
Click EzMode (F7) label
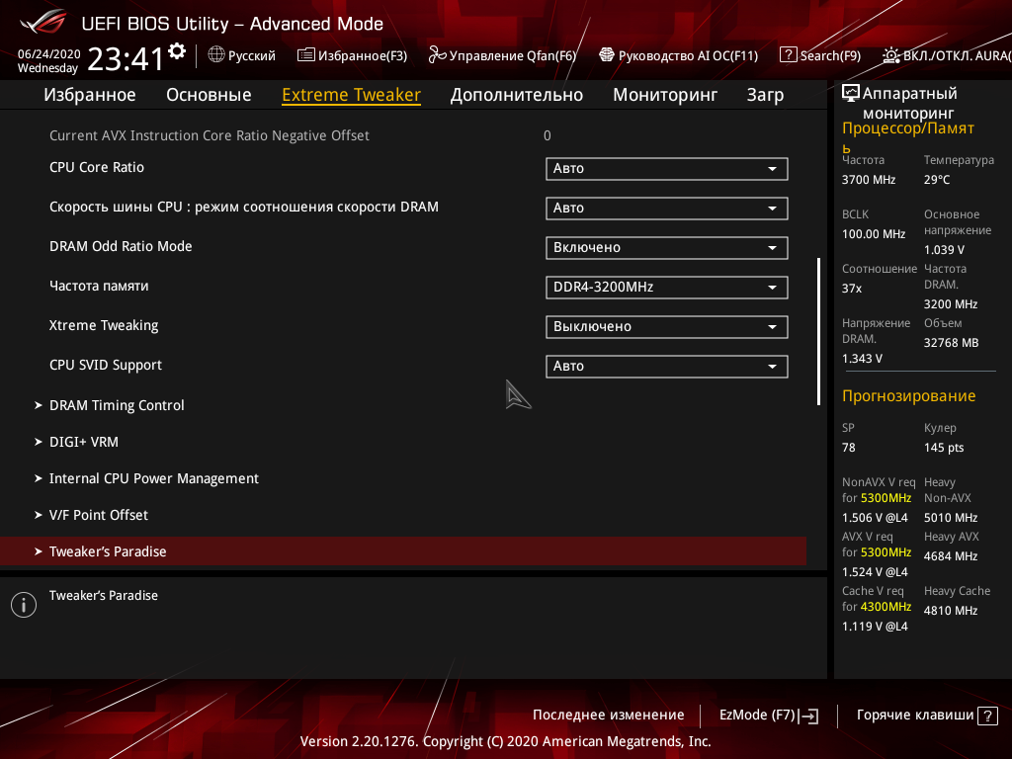point(757,716)
